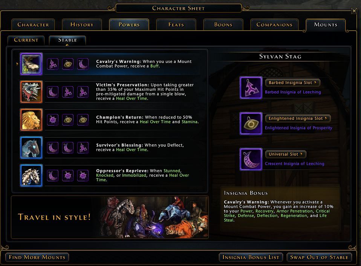This screenshot has width=361, height=266.
Task: Click Swap Out of Stable button
Action: click(319, 257)
